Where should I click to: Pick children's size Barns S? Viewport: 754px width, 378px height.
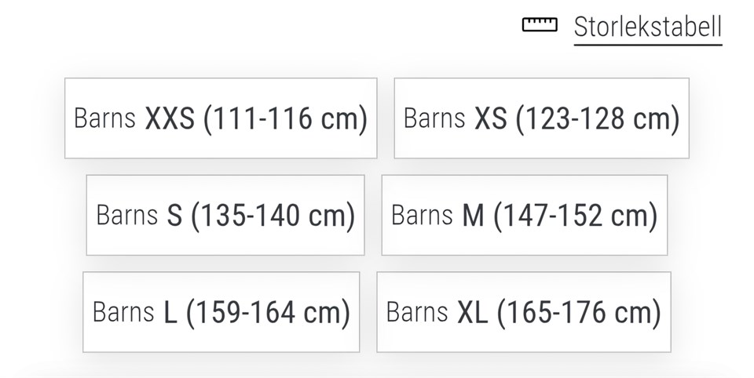tap(225, 215)
